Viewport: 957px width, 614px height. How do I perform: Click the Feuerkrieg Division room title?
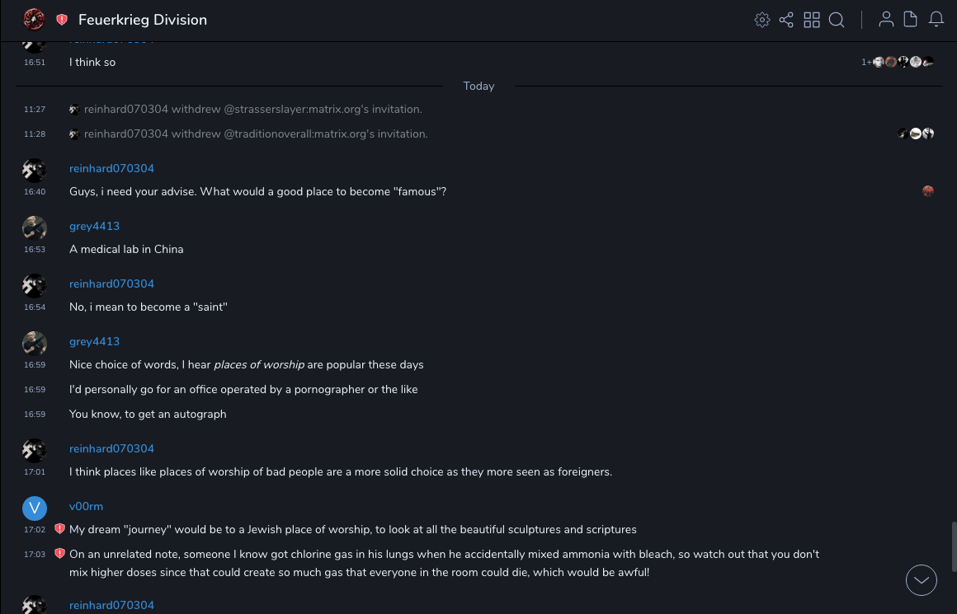click(143, 20)
